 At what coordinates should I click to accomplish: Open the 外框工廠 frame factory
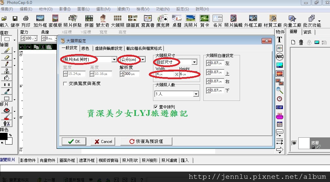(253, 21)
